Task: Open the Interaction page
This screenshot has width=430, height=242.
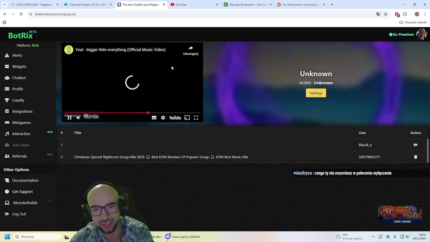Action: tap(21, 134)
